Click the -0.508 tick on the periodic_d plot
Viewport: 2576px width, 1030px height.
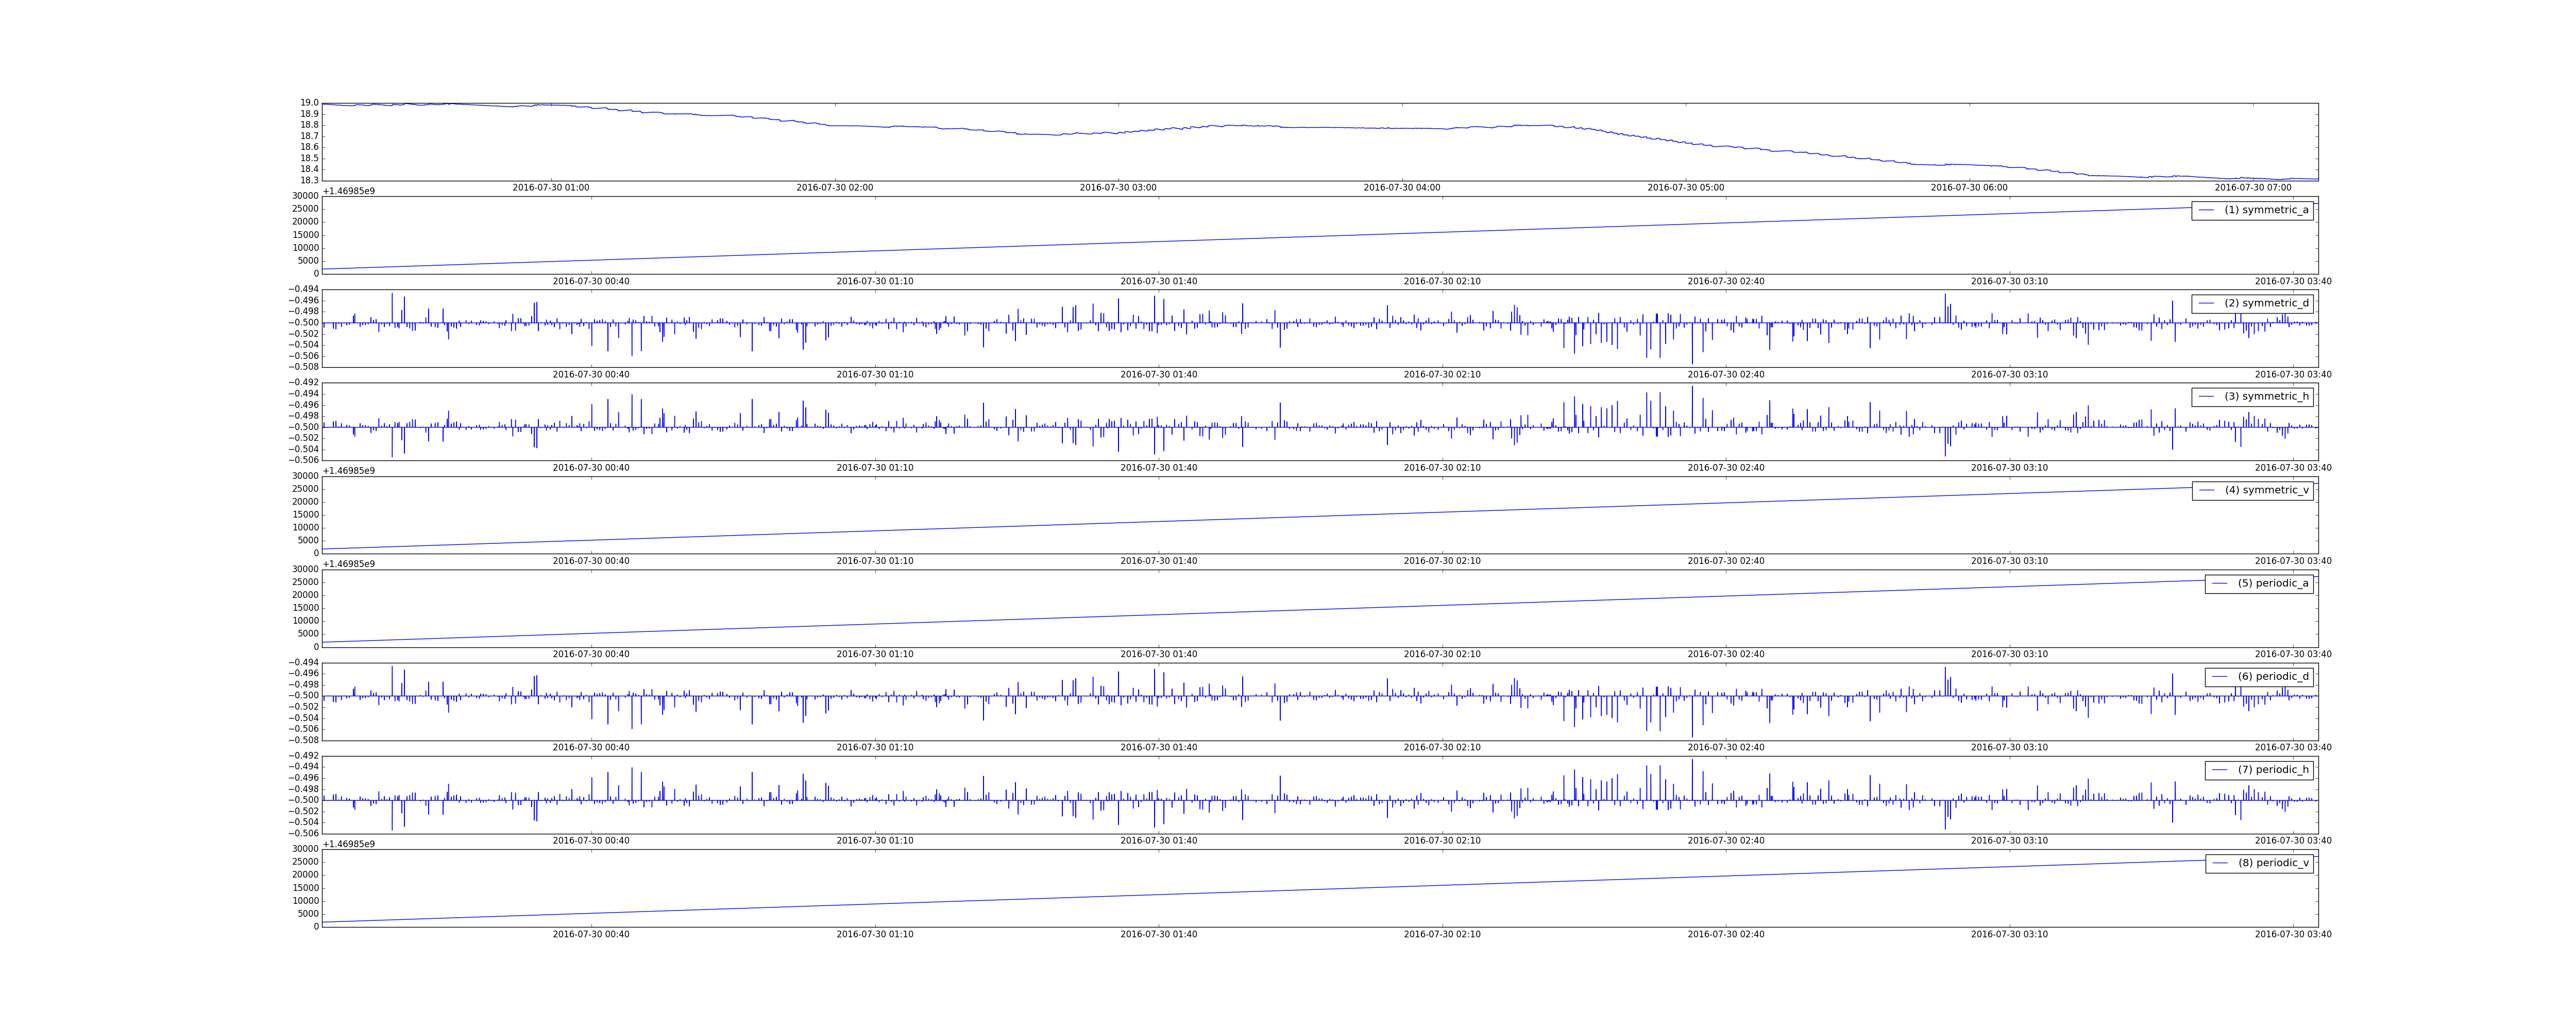[x=304, y=740]
